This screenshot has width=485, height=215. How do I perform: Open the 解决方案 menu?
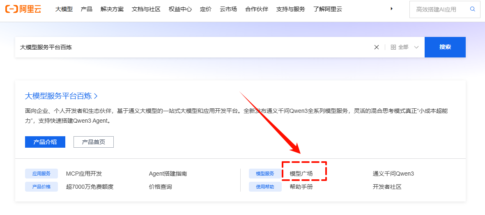[x=112, y=9]
